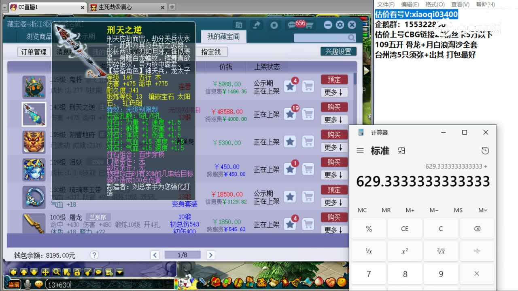Click 指定我 filter button

click(x=211, y=52)
